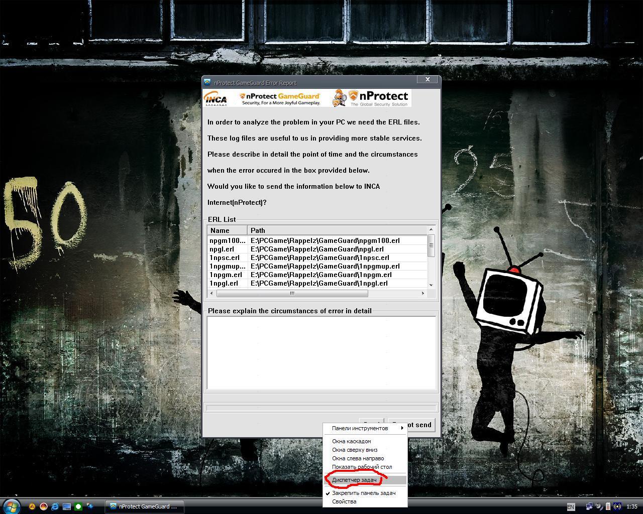Open the Windows Start orb
The height and width of the screenshot is (514, 643).
11,506
